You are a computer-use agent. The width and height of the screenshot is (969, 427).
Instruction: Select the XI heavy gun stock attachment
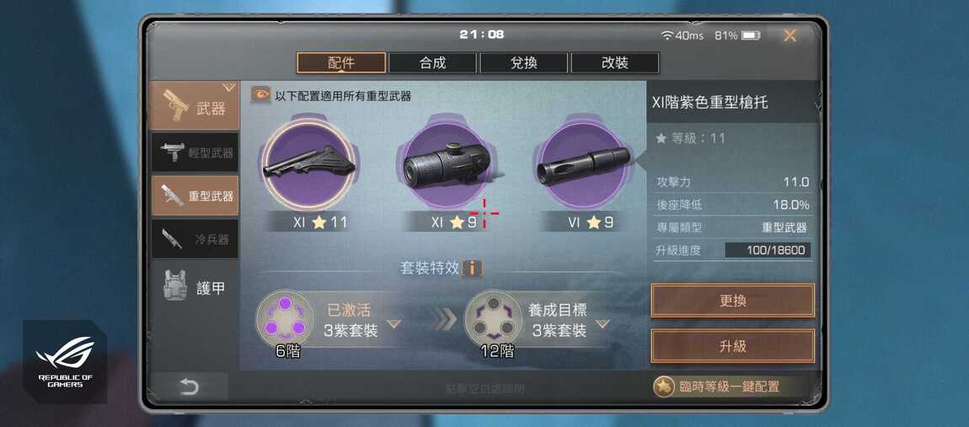[309, 163]
